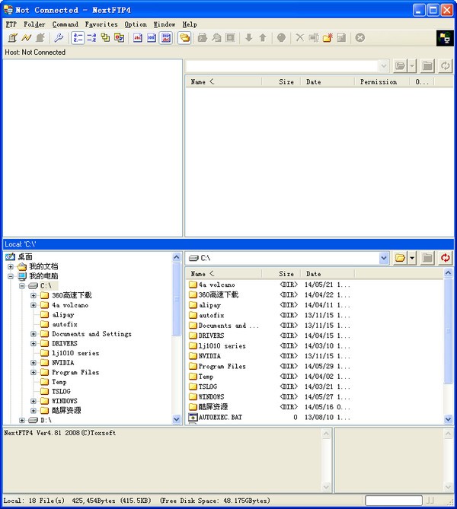The width and height of the screenshot is (457, 509).
Task: Click the greyed folder search toolbar icon
Action: [216, 37]
